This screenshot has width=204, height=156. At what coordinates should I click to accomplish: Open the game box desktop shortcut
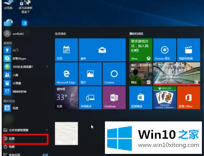(26, 6)
